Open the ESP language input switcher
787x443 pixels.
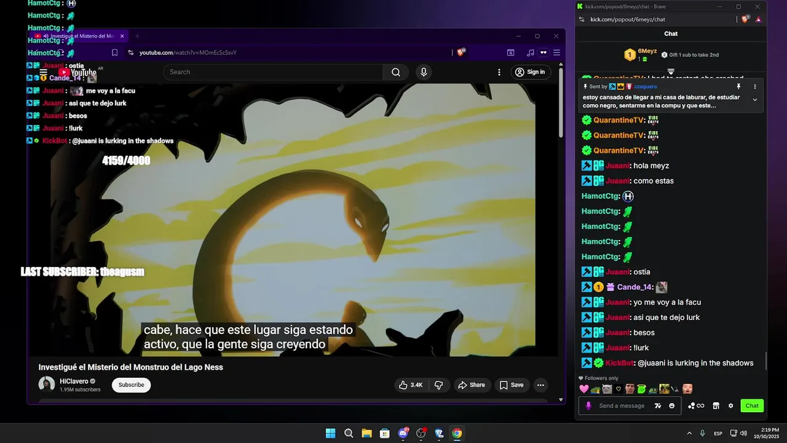pos(718,434)
